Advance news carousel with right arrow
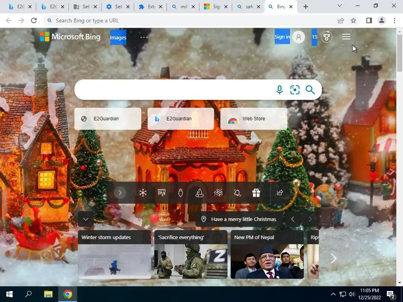Screen dimensions: 403x302 334,258
